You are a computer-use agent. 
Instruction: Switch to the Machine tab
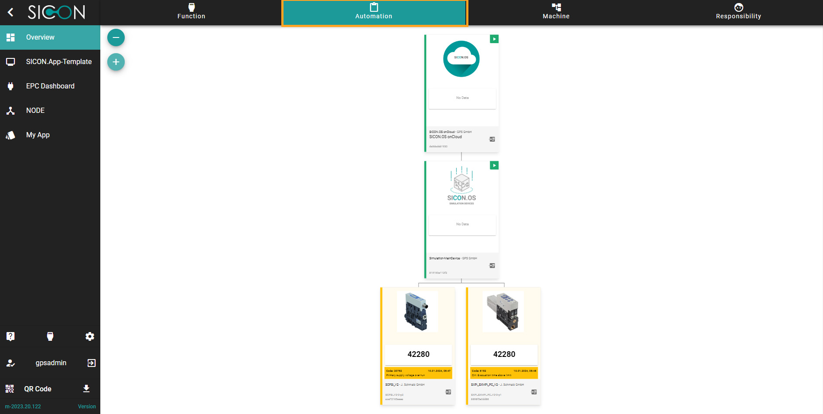(556, 12)
